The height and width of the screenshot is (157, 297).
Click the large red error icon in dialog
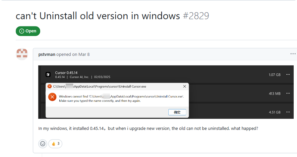click(x=52, y=97)
